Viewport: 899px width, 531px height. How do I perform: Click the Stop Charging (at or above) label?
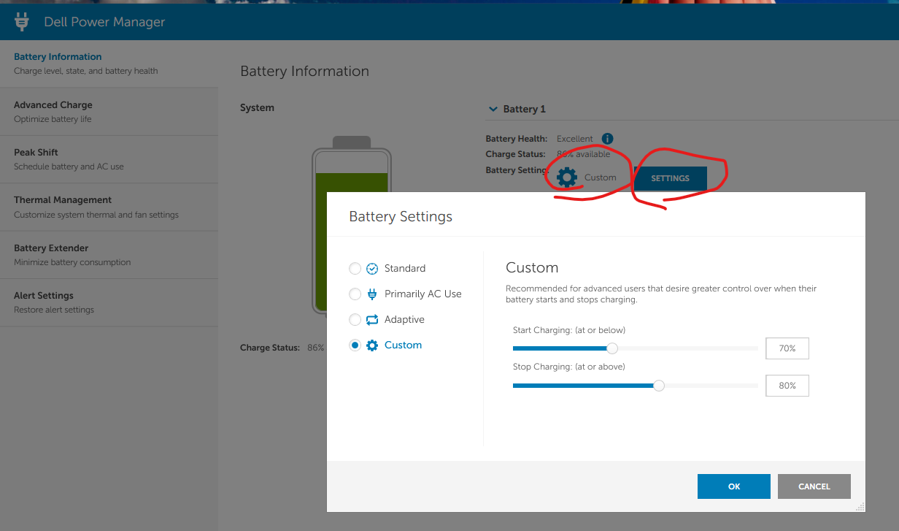click(569, 367)
